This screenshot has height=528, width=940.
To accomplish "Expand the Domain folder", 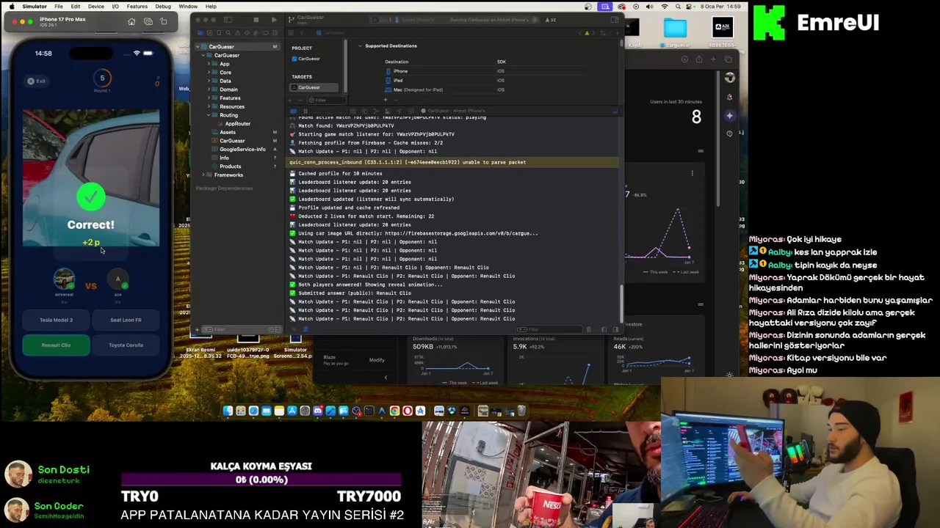I will (209, 89).
